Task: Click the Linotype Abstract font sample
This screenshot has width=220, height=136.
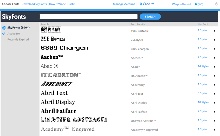Action: click(x=74, y=120)
